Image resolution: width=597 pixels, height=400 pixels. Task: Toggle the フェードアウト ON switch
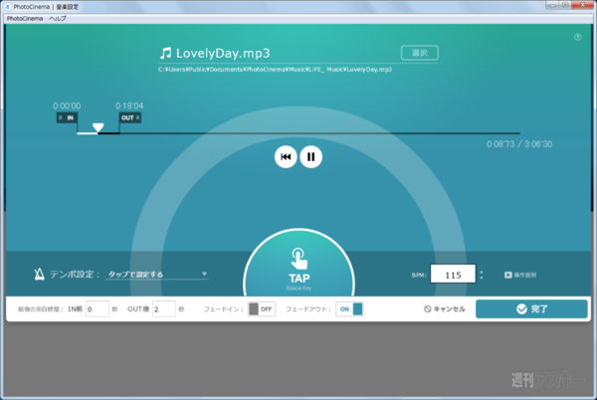pos(349,309)
